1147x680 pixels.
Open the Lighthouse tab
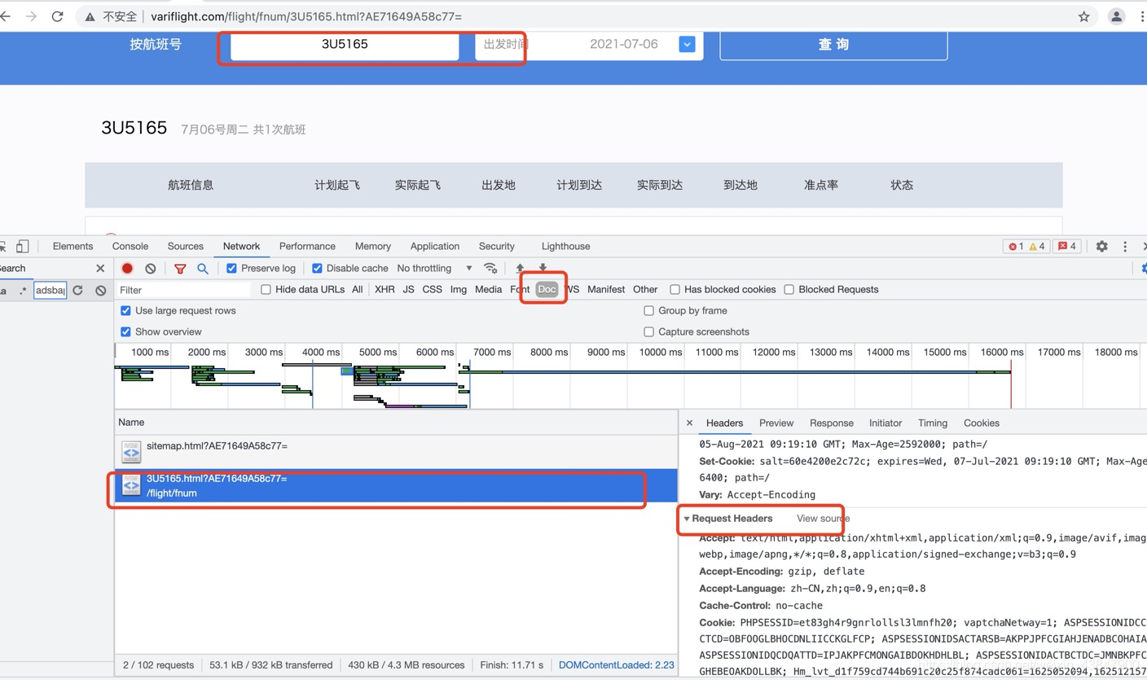point(566,246)
